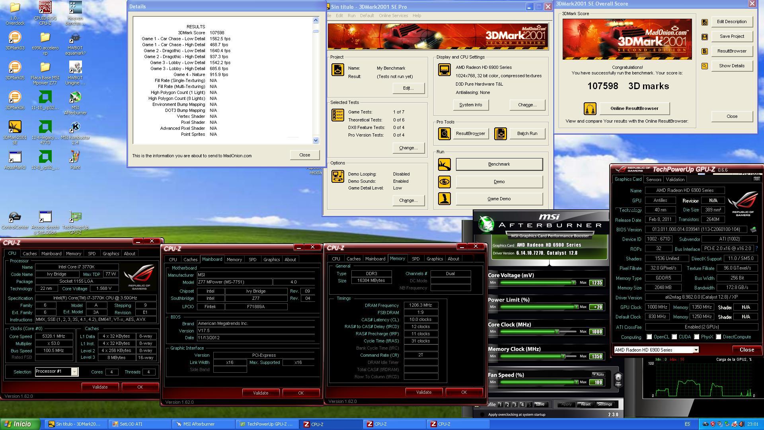This screenshot has width=764, height=430.
Task: Open the 3DMark05 desktop shortcut
Action: 15,70
